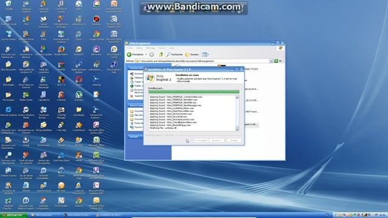Open Microsoft Office PowerPoint 2007 icon

tap(114, 7)
